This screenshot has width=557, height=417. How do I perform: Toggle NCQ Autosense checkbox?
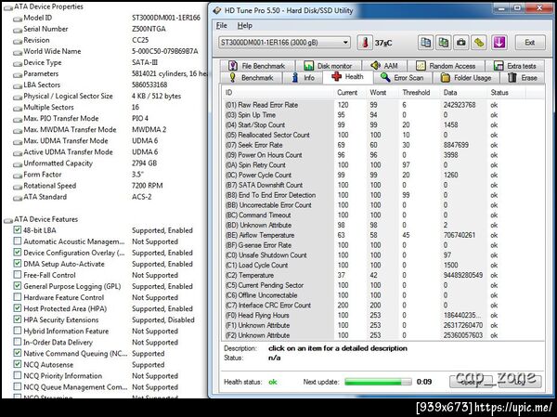(x=17, y=364)
